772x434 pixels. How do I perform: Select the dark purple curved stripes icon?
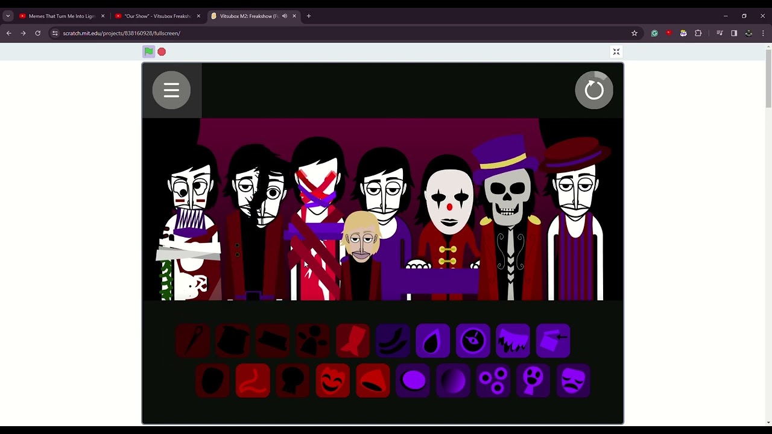click(393, 341)
